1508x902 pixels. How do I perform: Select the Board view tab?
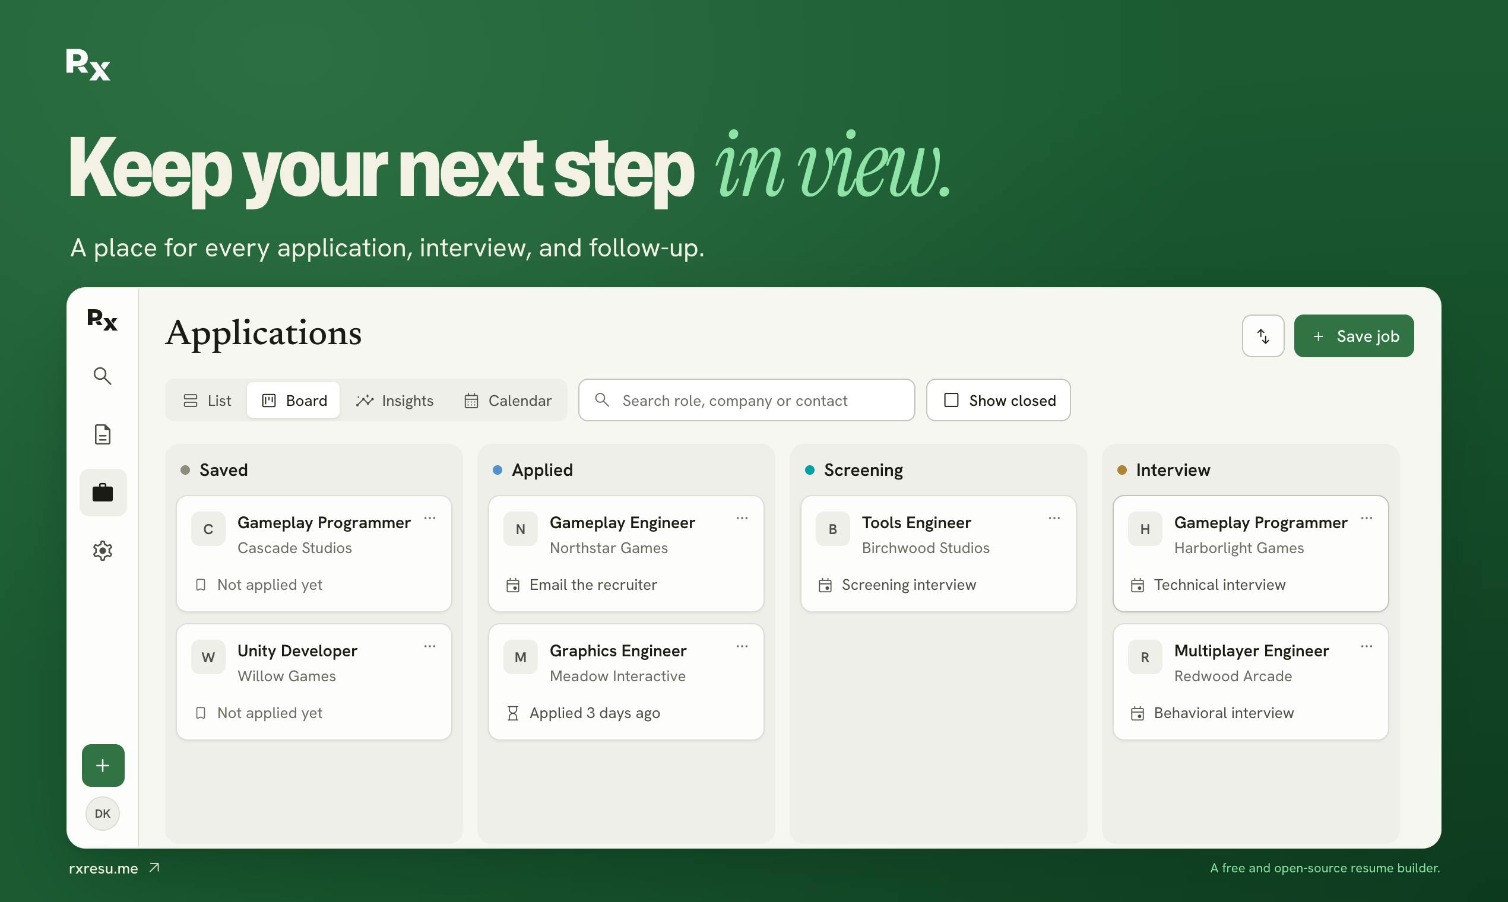(x=294, y=401)
